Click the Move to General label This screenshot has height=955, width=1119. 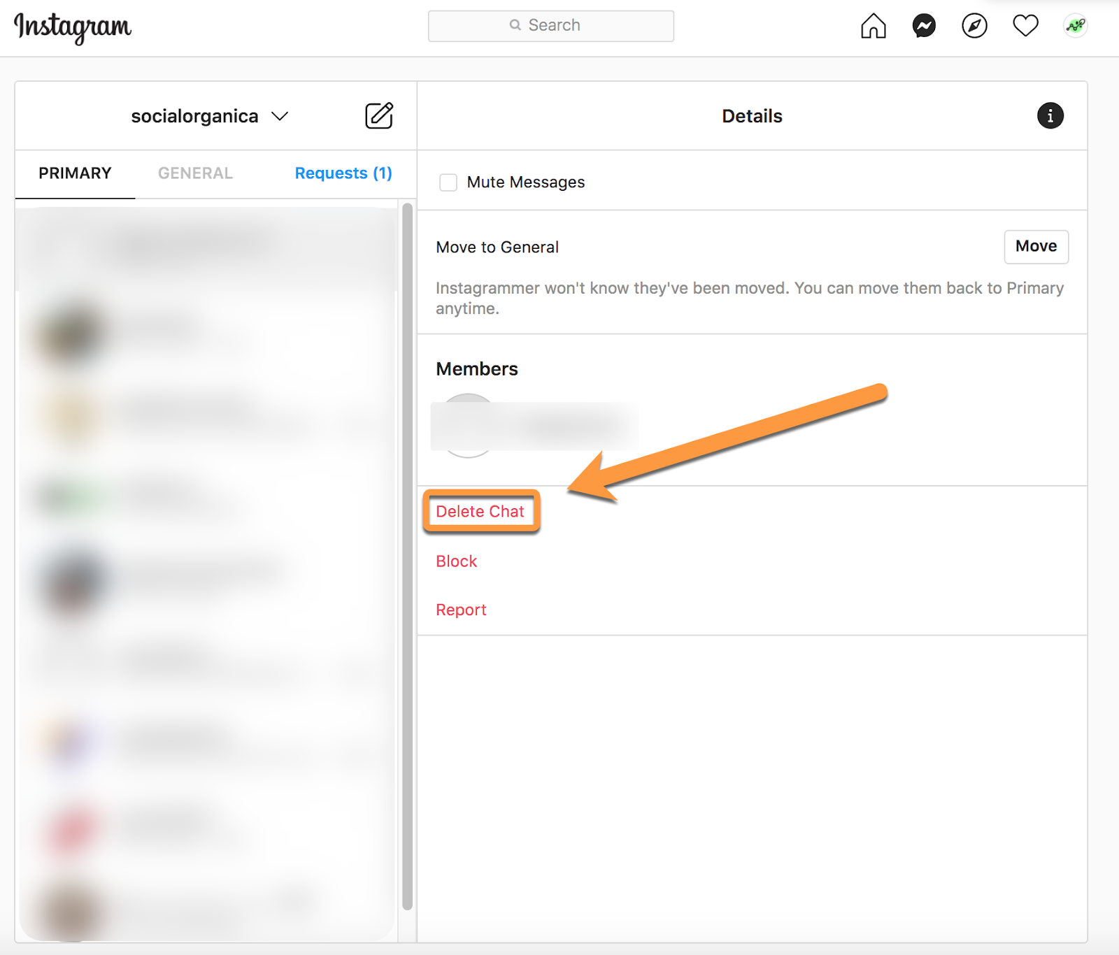[497, 247]
